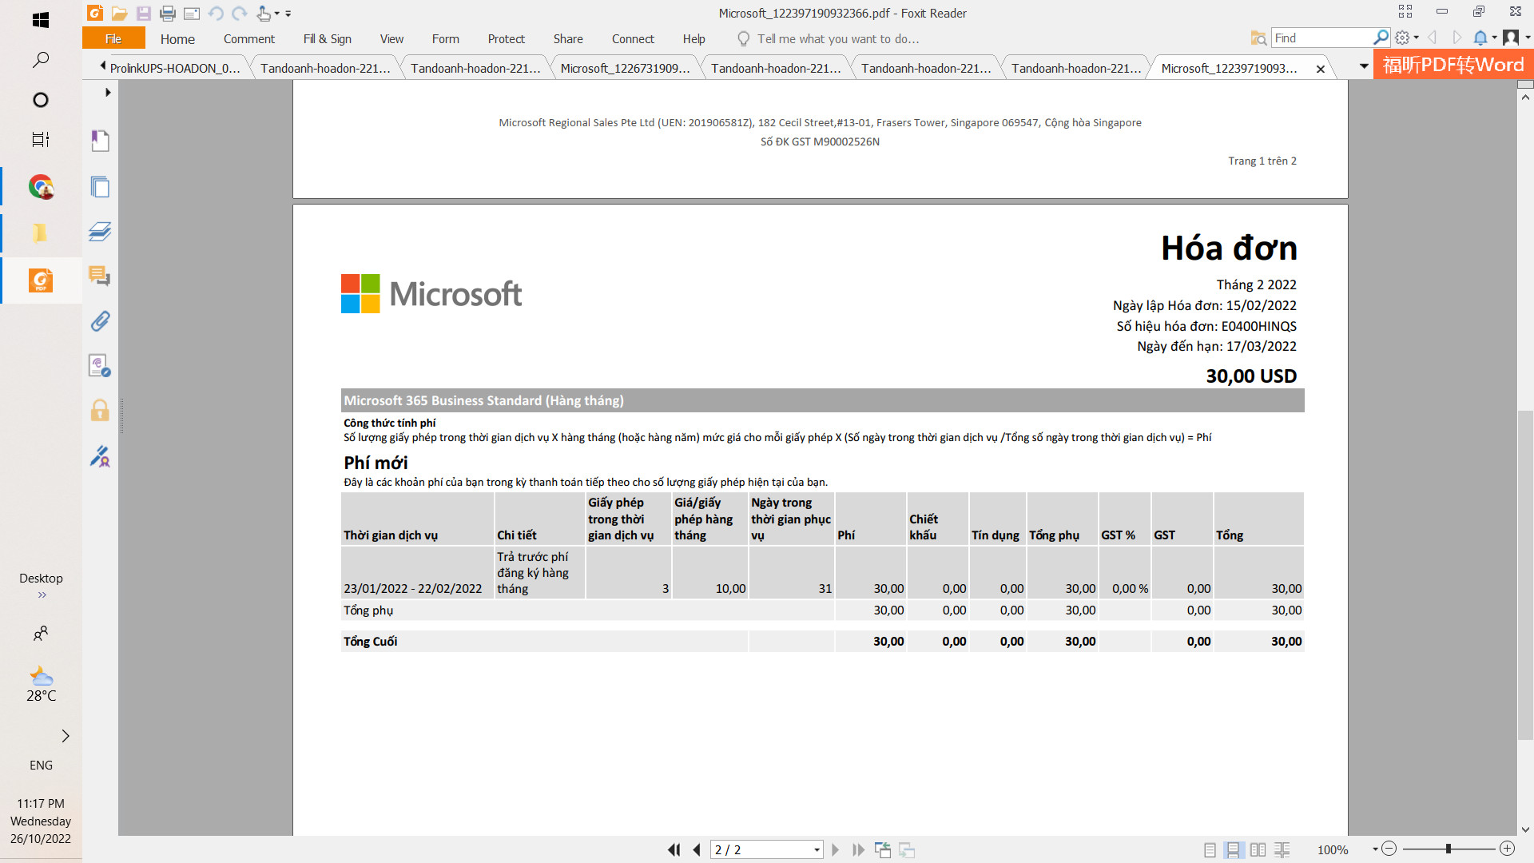
Task: Click the Print icon in quick access toolbar
Action: tap(167, 14)
